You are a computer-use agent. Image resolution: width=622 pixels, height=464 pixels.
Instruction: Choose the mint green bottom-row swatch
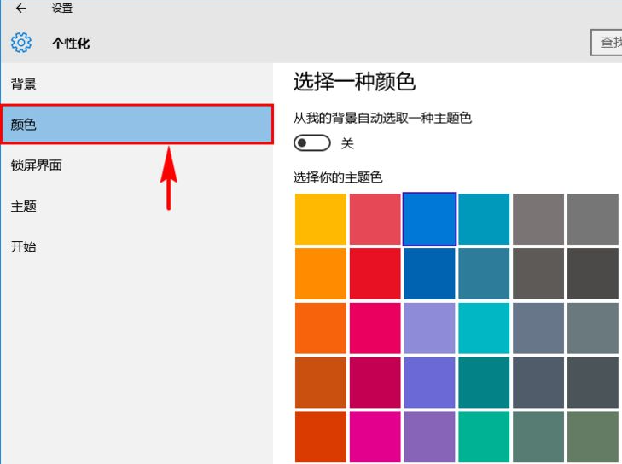pyautogui.click(x=484, y=437)
